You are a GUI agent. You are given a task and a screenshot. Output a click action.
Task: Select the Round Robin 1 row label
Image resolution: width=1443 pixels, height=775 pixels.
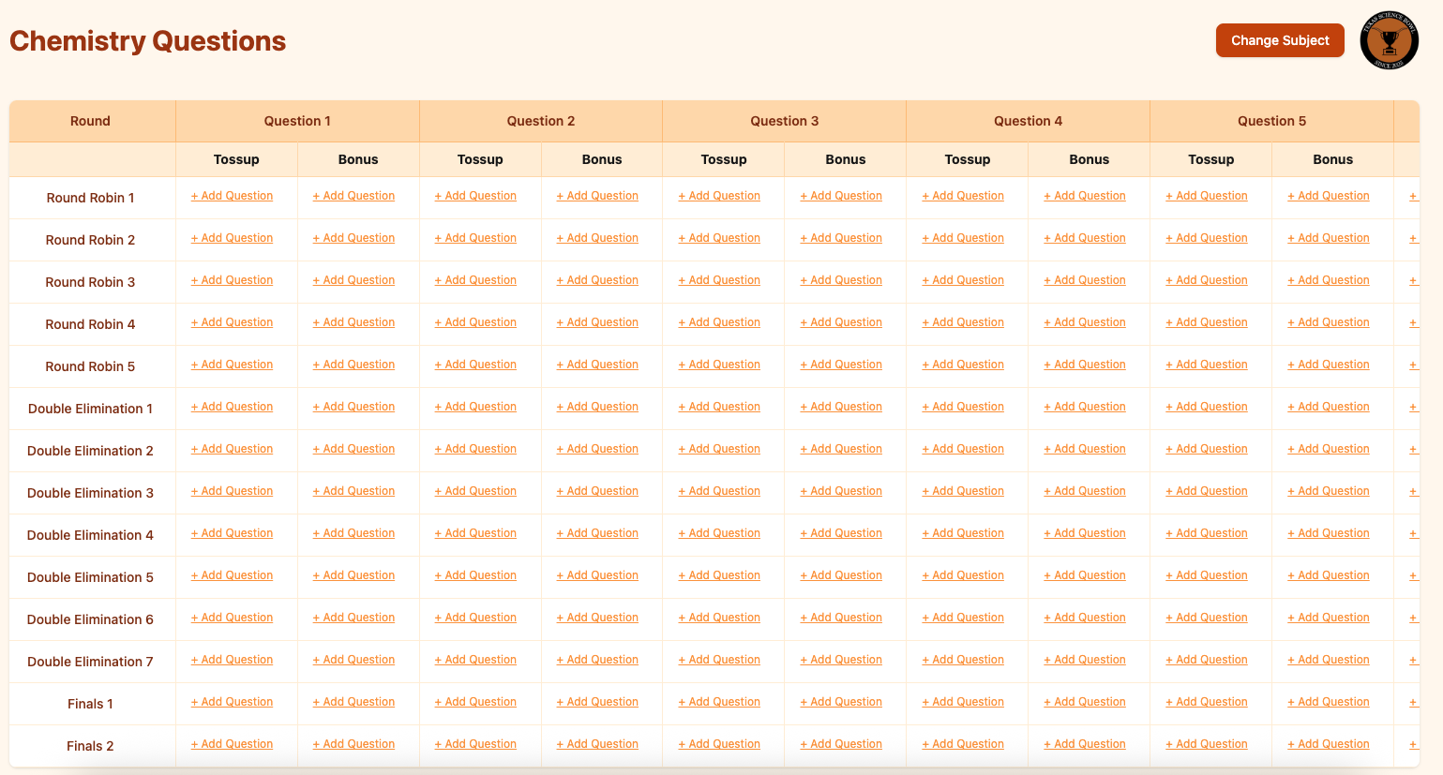pyautogui.click(x=90, y=198)
